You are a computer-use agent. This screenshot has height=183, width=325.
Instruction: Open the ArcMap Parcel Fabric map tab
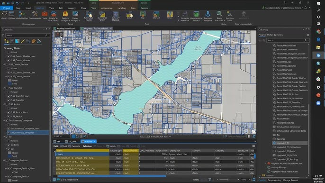(64, 28)
